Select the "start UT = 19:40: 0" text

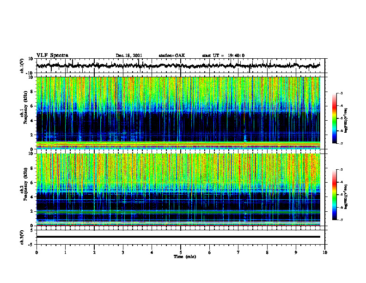click(223, 55)
